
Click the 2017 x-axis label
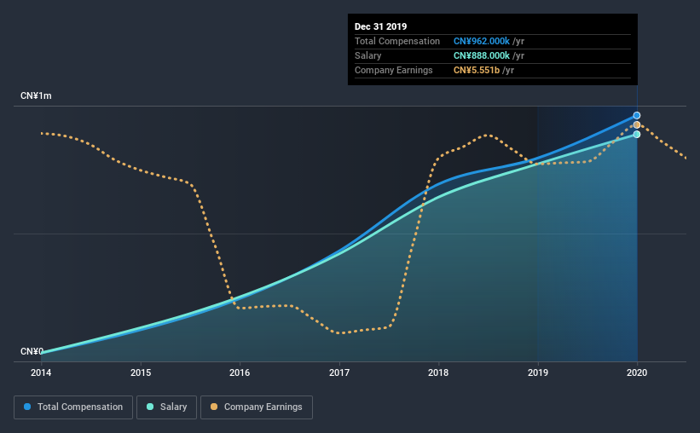point(339,372)
